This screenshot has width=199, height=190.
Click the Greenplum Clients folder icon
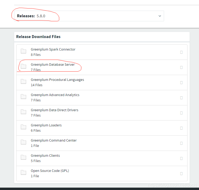(23, 157)
